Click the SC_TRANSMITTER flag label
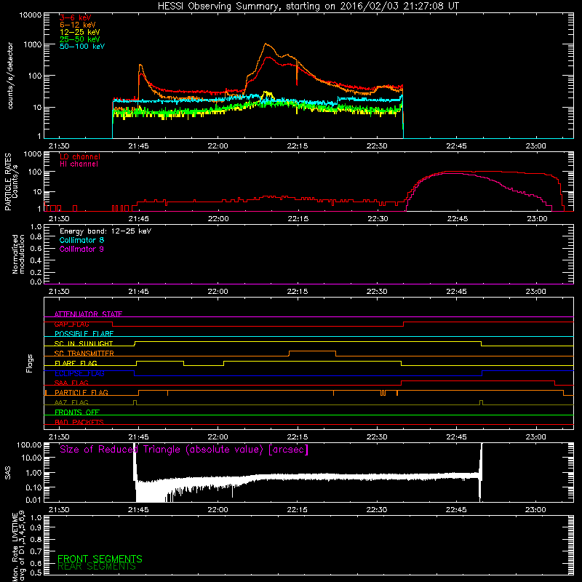 84,354
